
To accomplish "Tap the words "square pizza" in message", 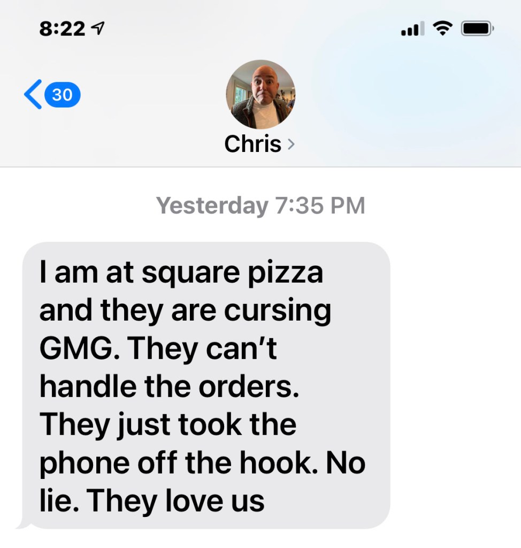I will coord(232,273).
